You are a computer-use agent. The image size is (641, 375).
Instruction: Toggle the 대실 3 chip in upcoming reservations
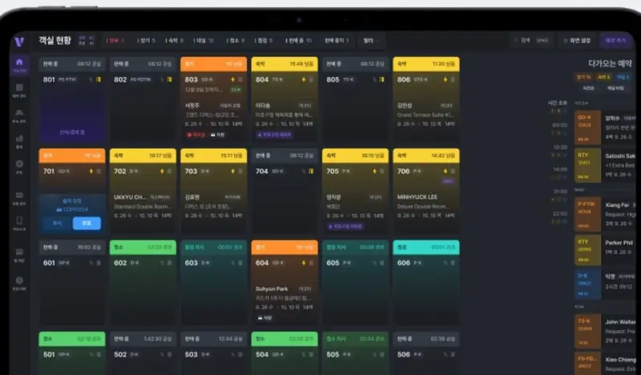pos(623,77)
